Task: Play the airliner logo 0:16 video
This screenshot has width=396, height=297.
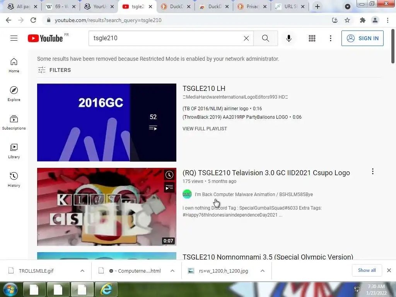Action: 222,109
